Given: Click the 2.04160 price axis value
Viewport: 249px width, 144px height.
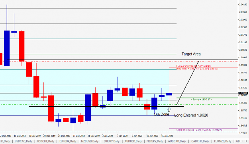Looking at the screenshot, I should 243,5.
